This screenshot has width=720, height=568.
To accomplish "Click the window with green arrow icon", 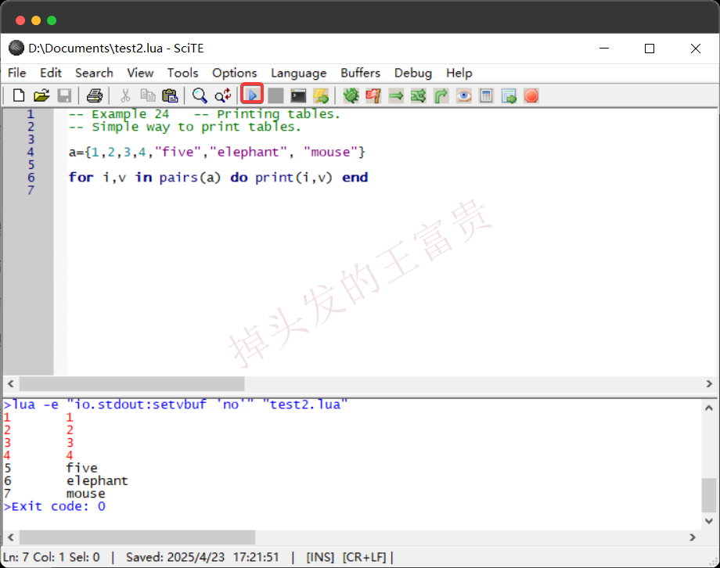I will click(x=509, y=95).
